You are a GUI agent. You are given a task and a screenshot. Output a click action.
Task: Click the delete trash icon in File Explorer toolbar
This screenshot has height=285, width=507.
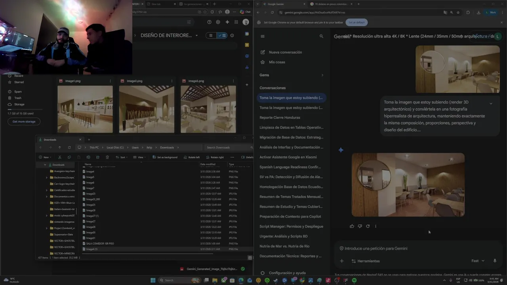pos(107,157)
